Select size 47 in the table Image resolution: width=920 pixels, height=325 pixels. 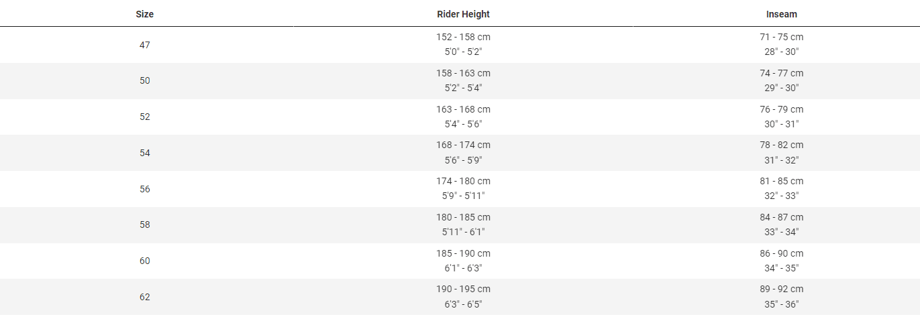145,45
